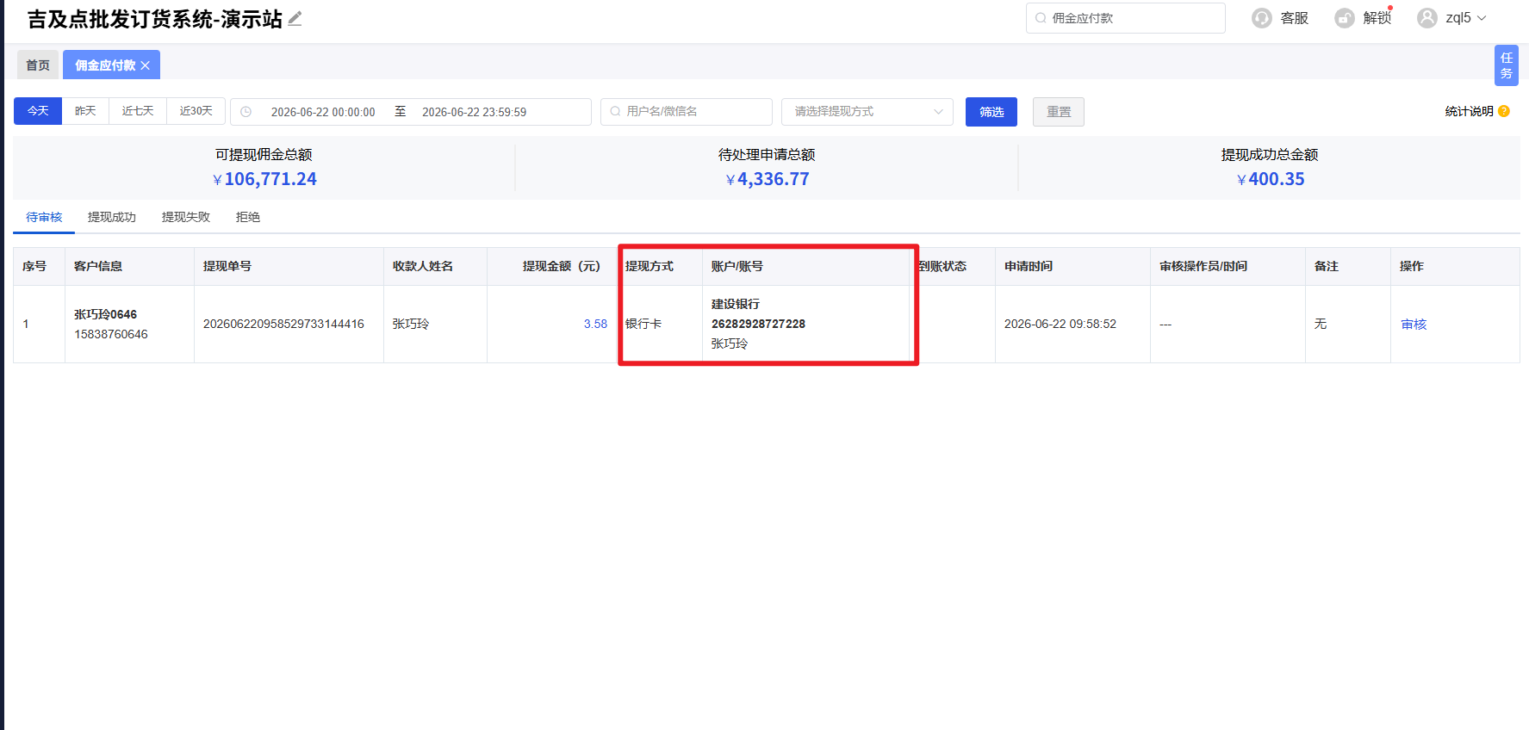
Task: Select the 昨天 date filter
Action: (x=85, y=111)
